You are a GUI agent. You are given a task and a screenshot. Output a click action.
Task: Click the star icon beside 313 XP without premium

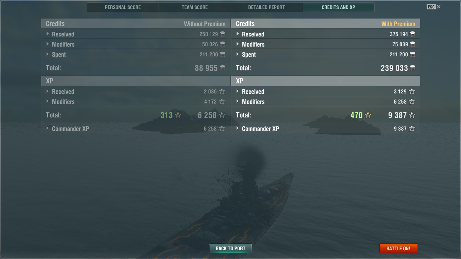[x=178, y=115]
